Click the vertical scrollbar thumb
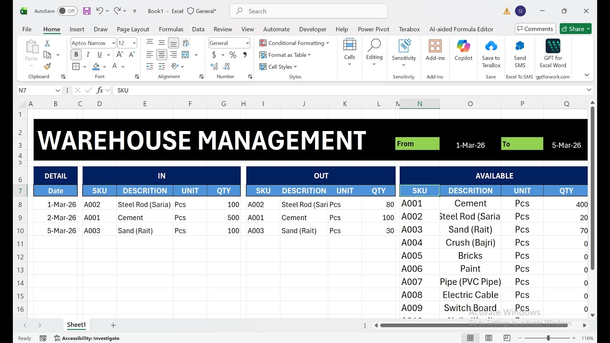This screenshot has height=343, width=610. coord(592,188)
